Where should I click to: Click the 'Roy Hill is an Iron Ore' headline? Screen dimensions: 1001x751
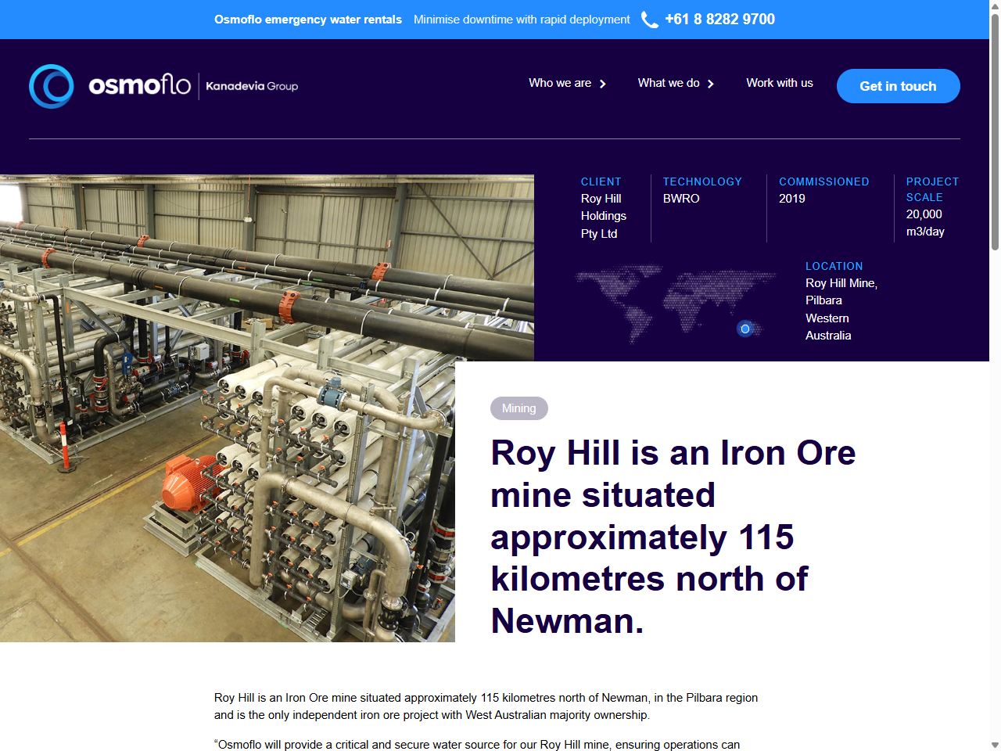click(x=673, y=537)
